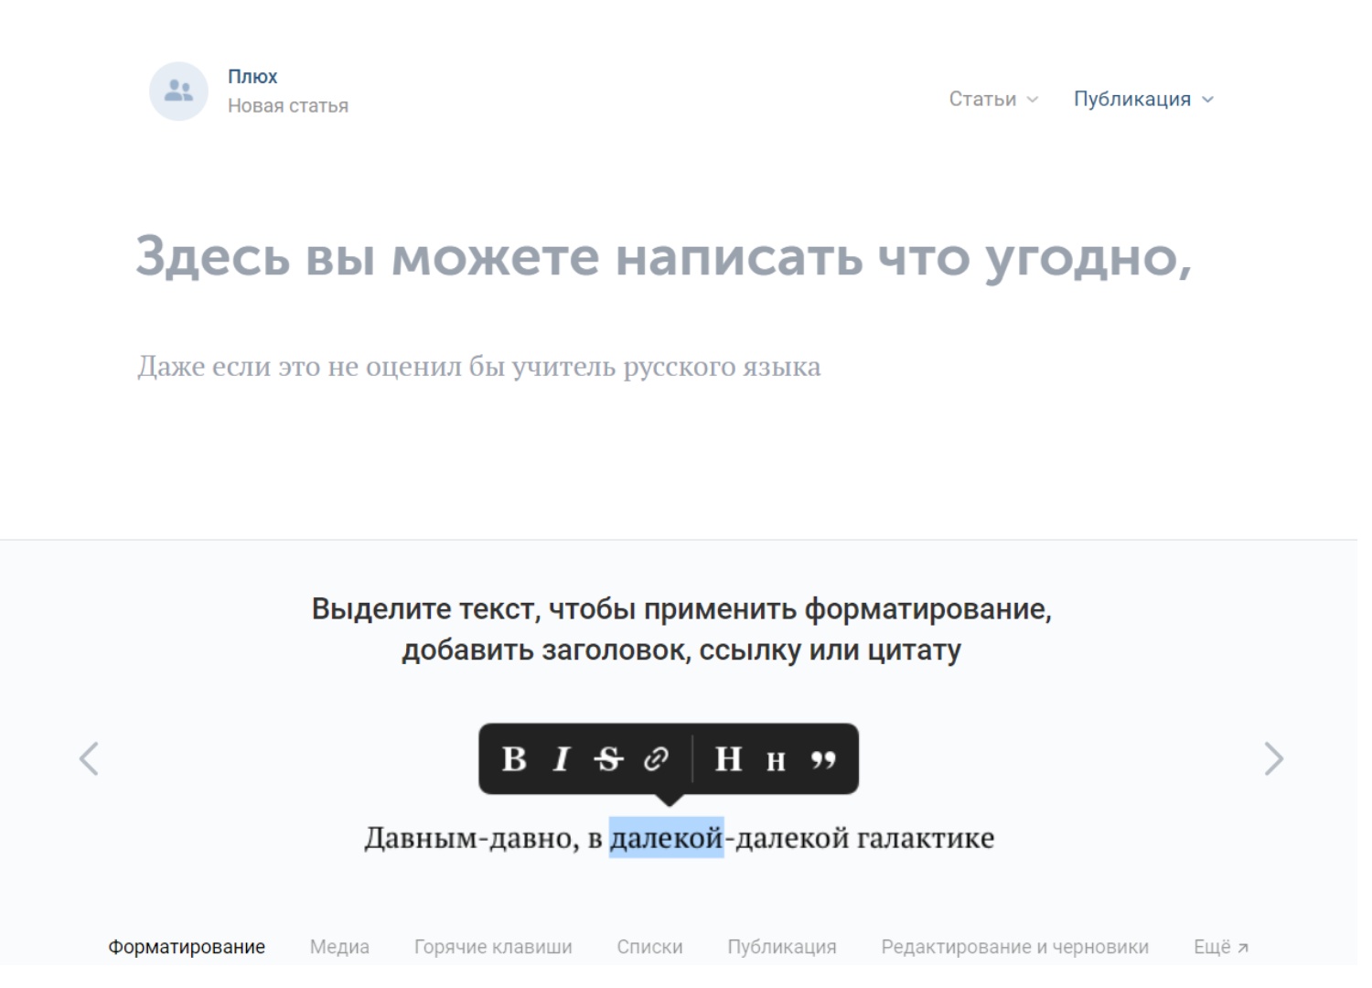This screenshot has width=1372, height=988.
Task: Click the quote marks icon
Action: tap(823, 760)
